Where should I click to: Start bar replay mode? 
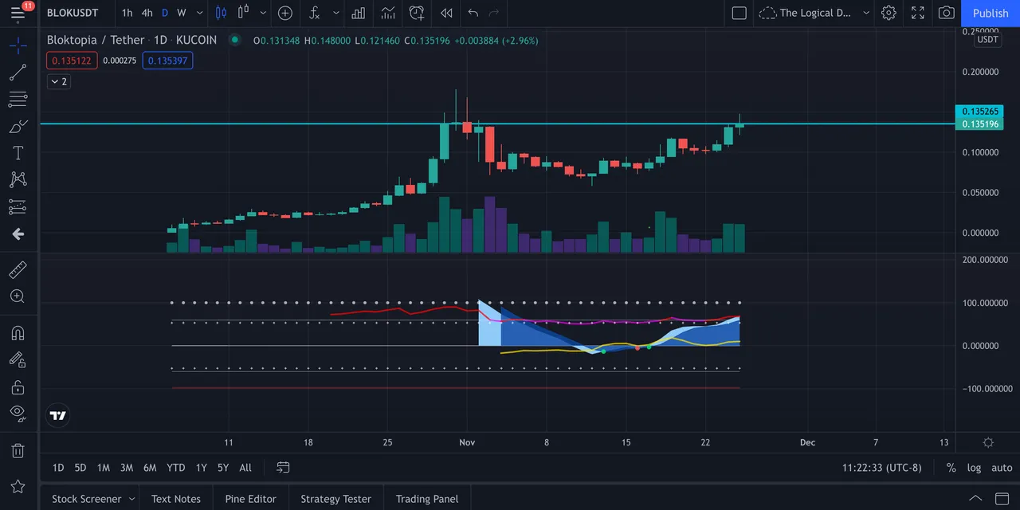point(446,13)
